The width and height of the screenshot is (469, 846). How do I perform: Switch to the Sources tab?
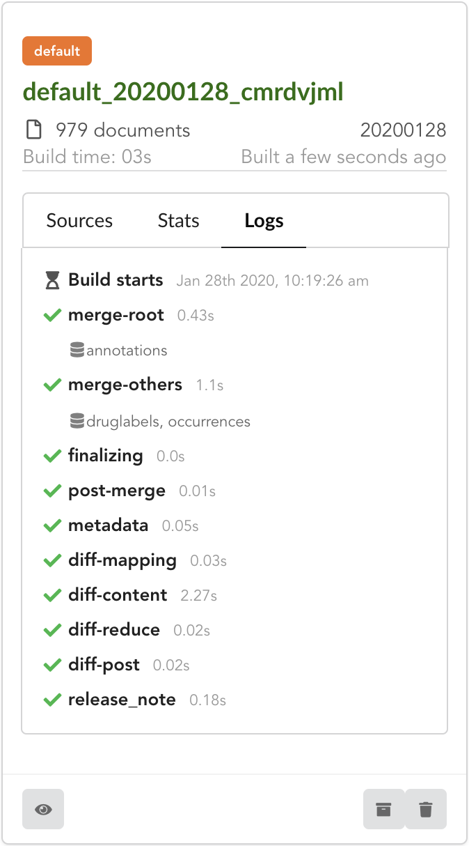[79, 221]
